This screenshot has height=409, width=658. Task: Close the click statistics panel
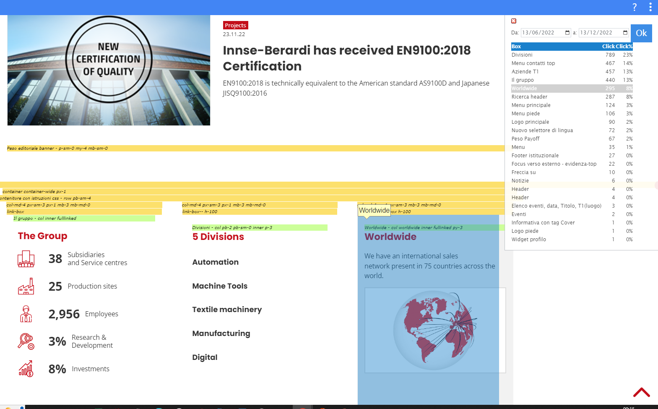point(514,21)
